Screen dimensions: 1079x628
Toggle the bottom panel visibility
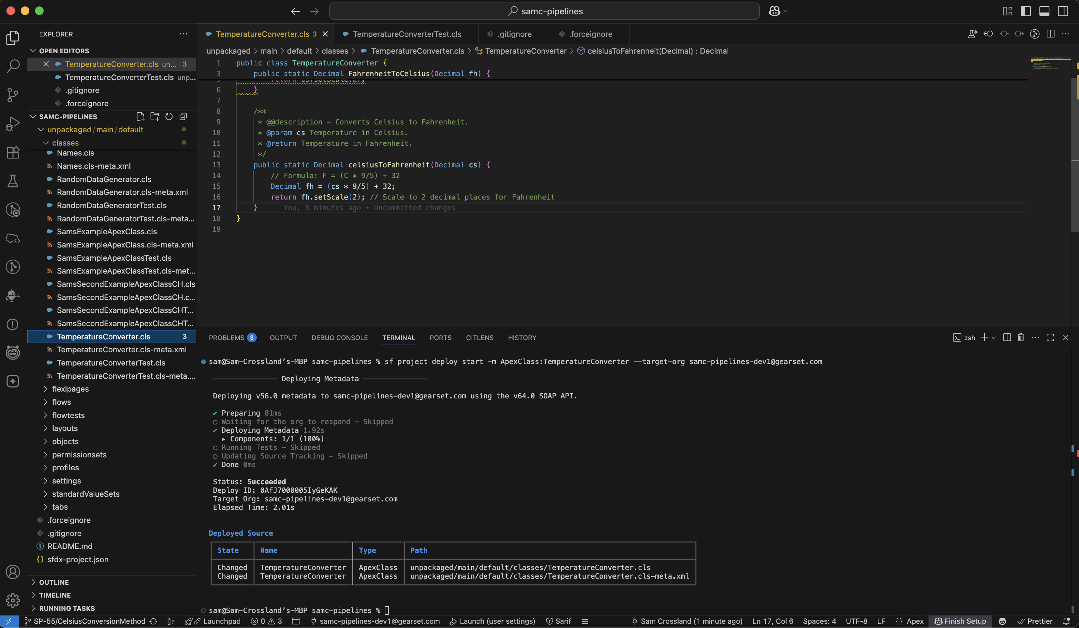(1044, 11)
